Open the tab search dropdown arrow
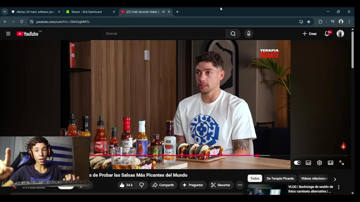 (x=5, y=12)
